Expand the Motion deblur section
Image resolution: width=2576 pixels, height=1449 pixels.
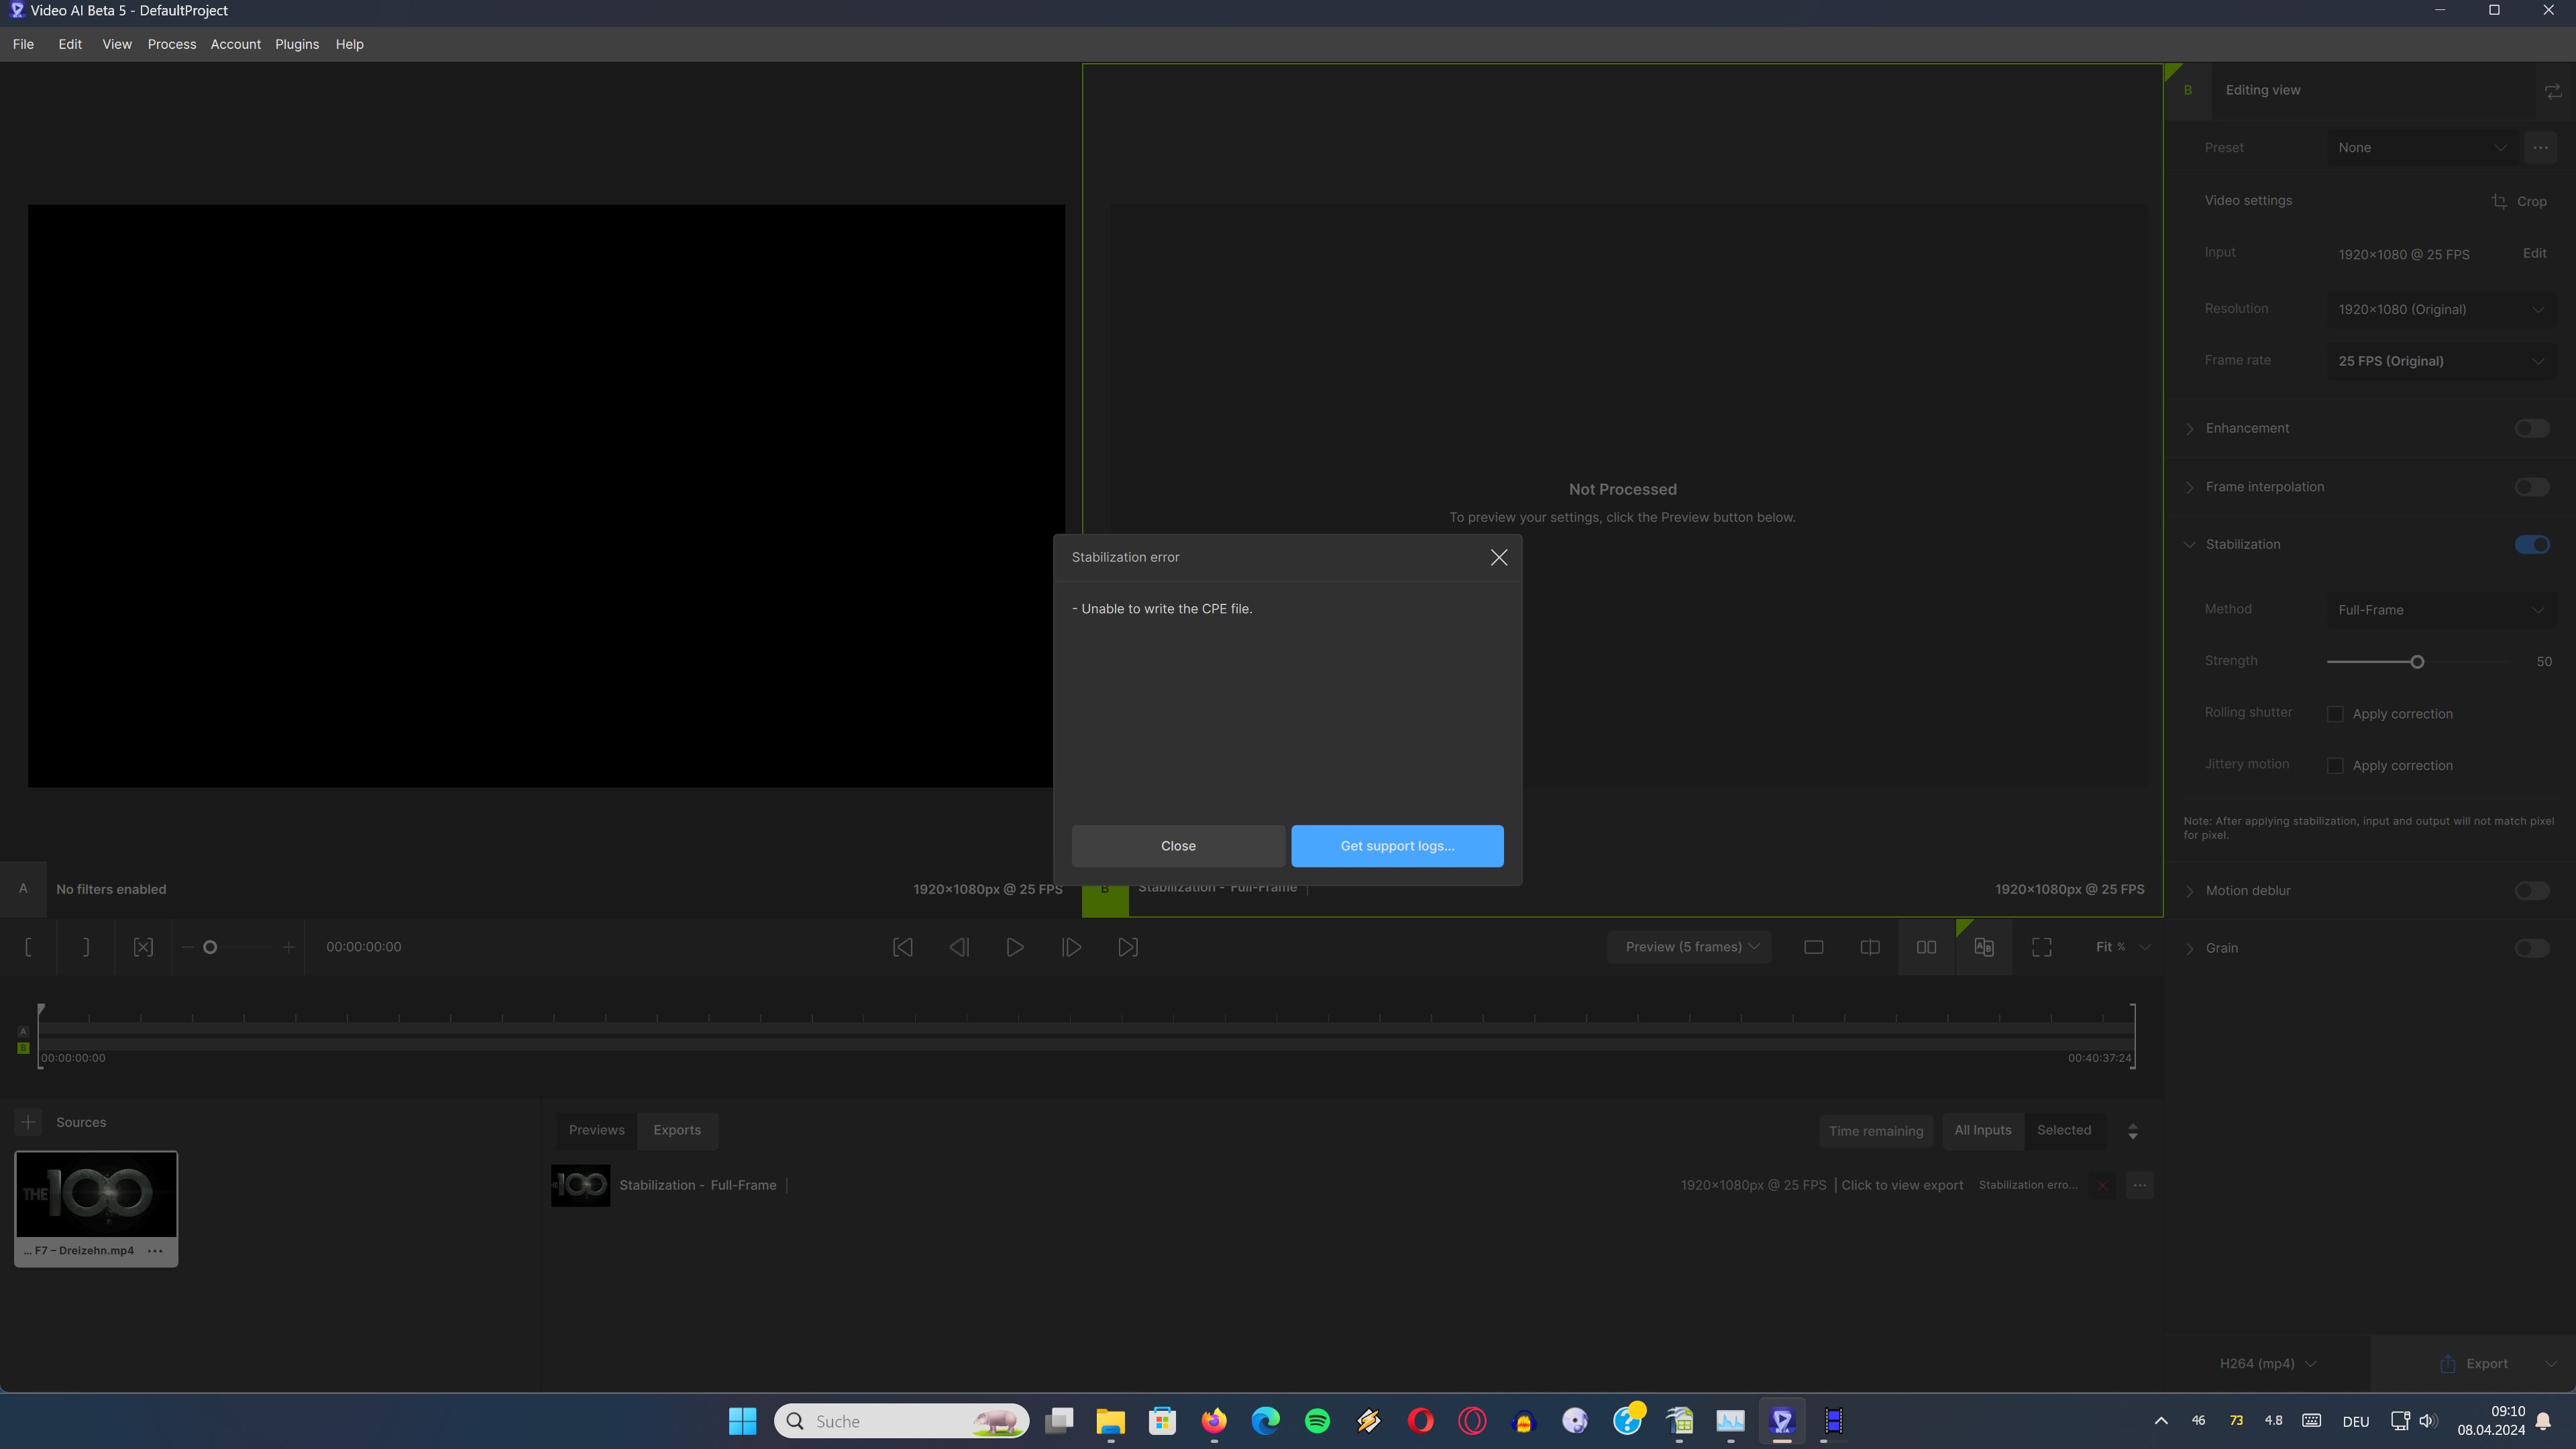click(x=2190, y=891)
